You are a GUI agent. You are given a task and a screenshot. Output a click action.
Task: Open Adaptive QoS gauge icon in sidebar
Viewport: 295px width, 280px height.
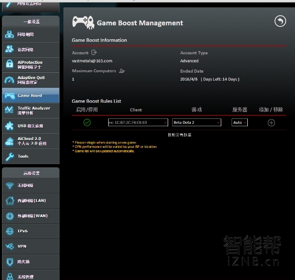pyautogui.click(x=9, y=80)
